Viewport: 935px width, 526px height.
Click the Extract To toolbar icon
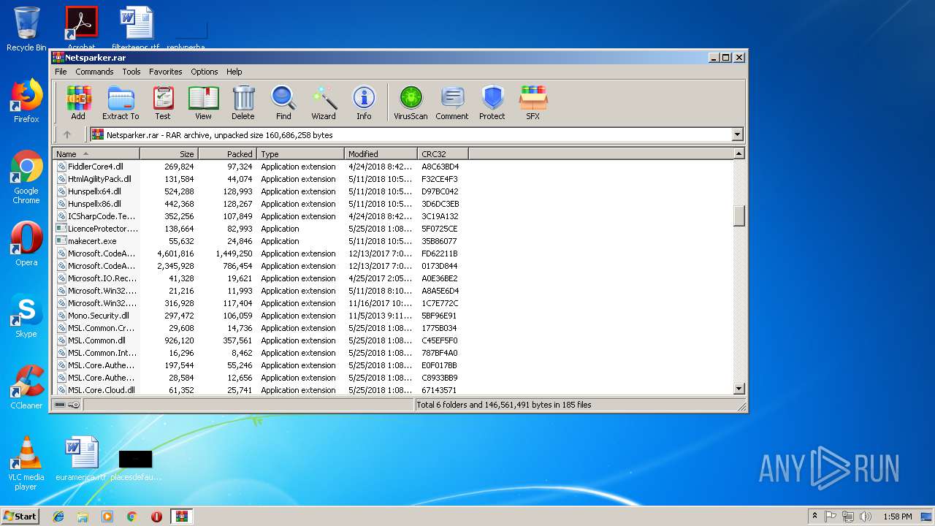click(x=121, y=102)
